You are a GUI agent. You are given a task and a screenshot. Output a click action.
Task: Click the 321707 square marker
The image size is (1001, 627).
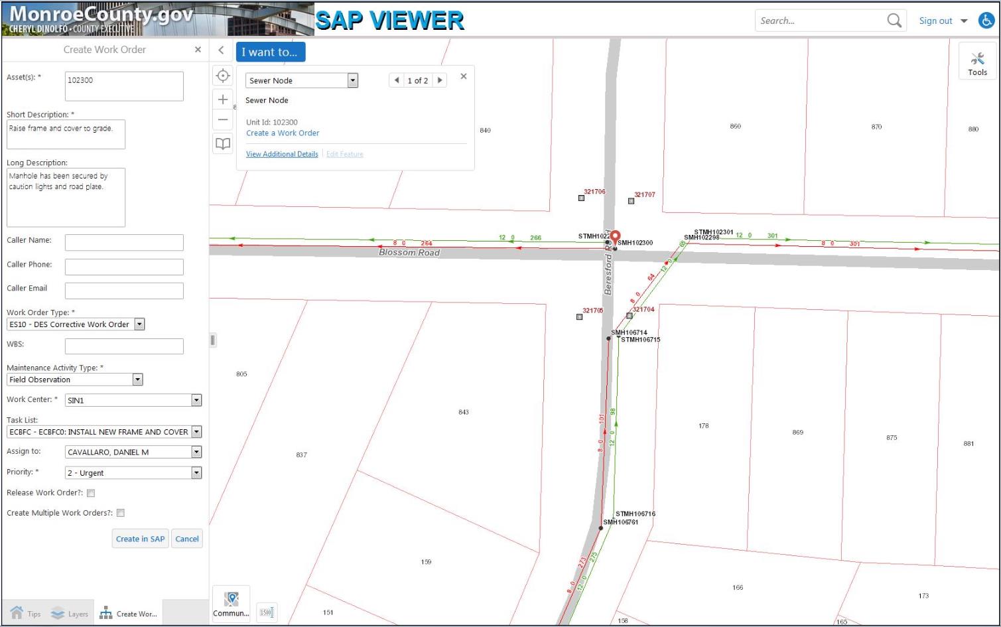pyautogui.click(x=631, y=201)
